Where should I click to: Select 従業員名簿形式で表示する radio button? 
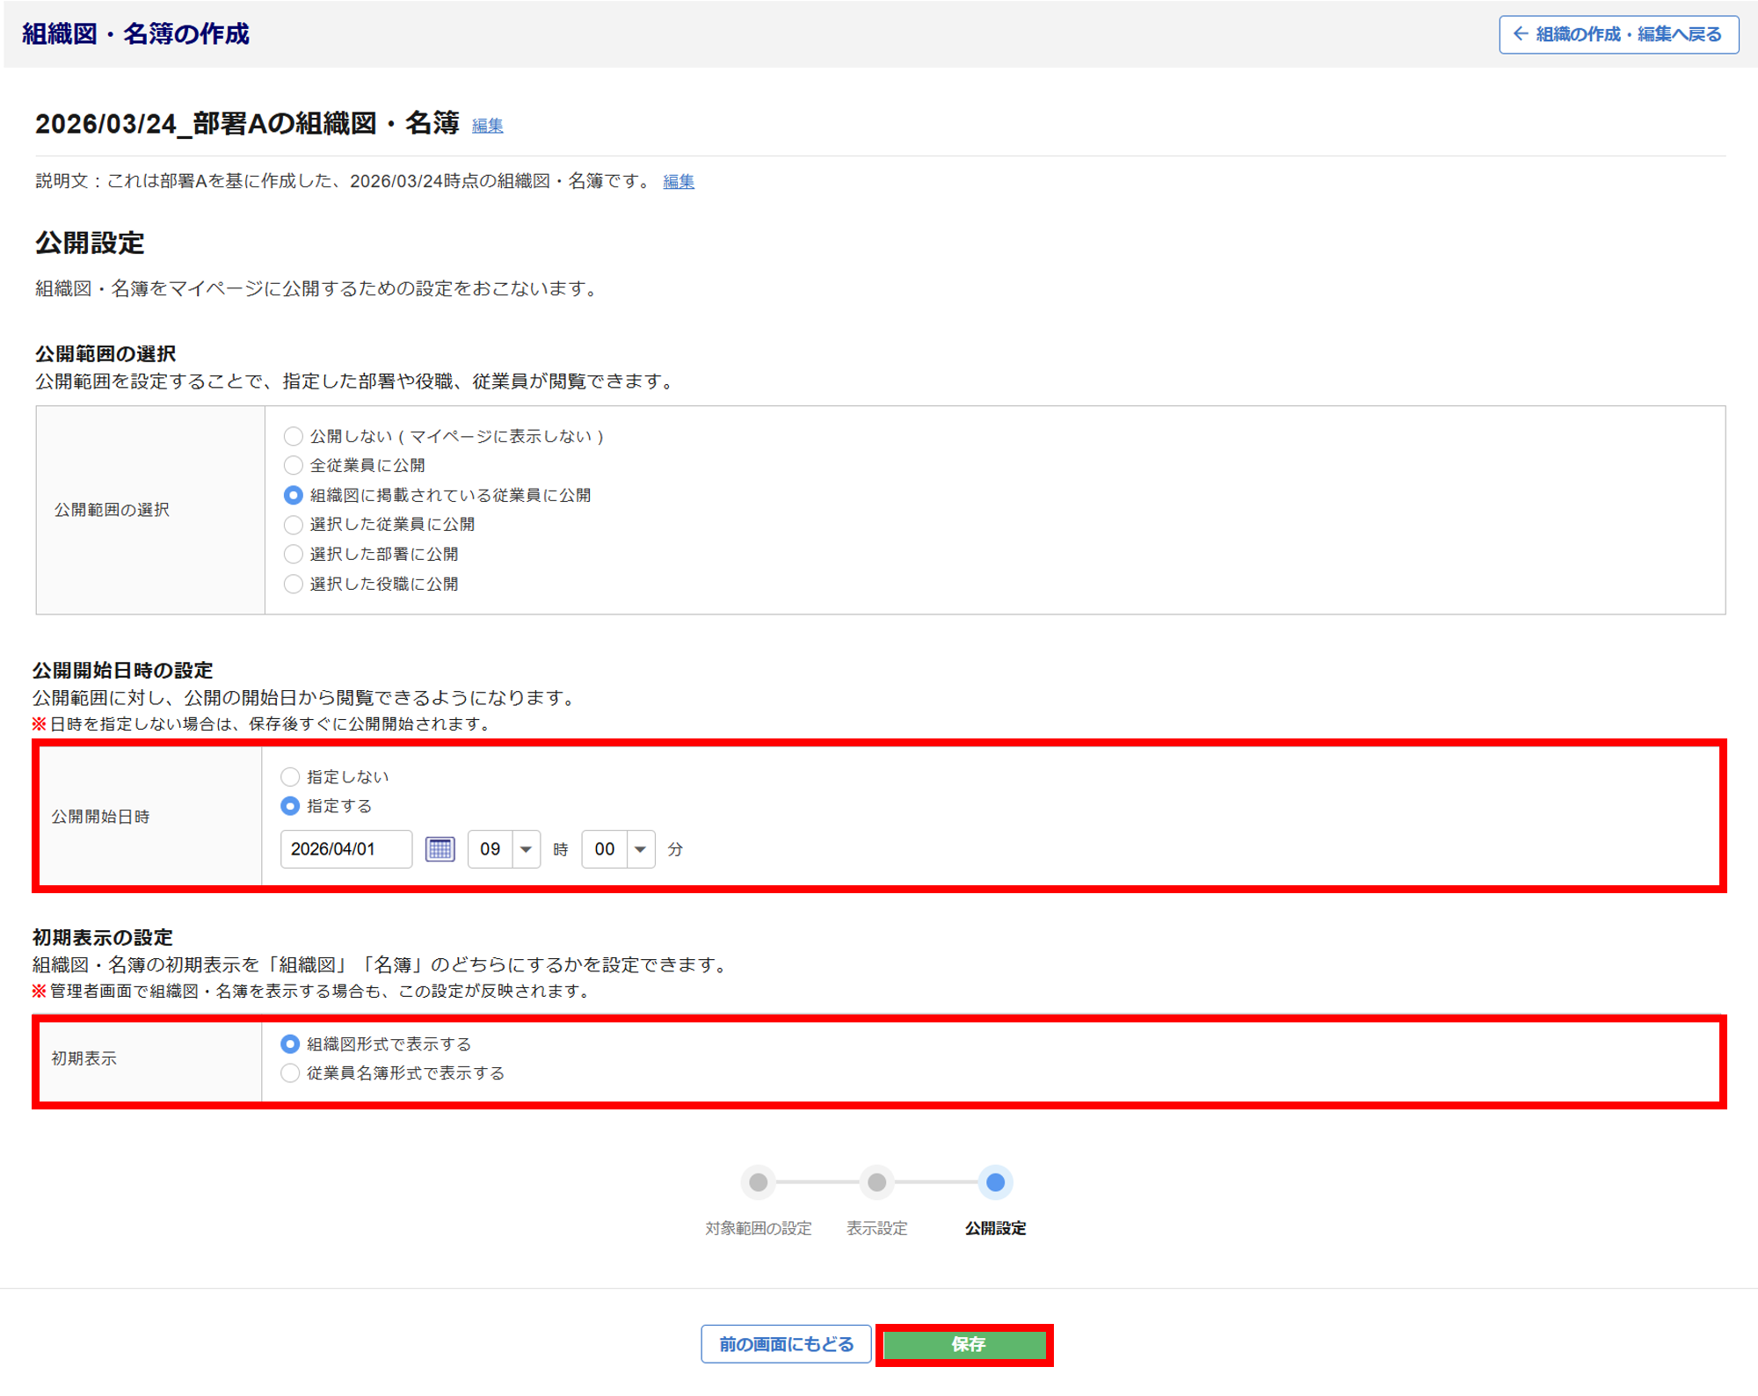tap(290, 1073)
